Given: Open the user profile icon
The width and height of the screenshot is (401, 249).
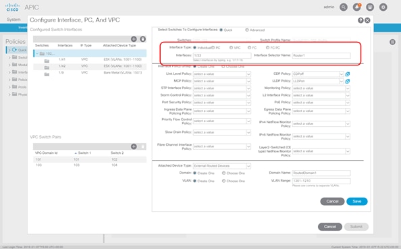Looking at the screenshot, I should [370, 7].
